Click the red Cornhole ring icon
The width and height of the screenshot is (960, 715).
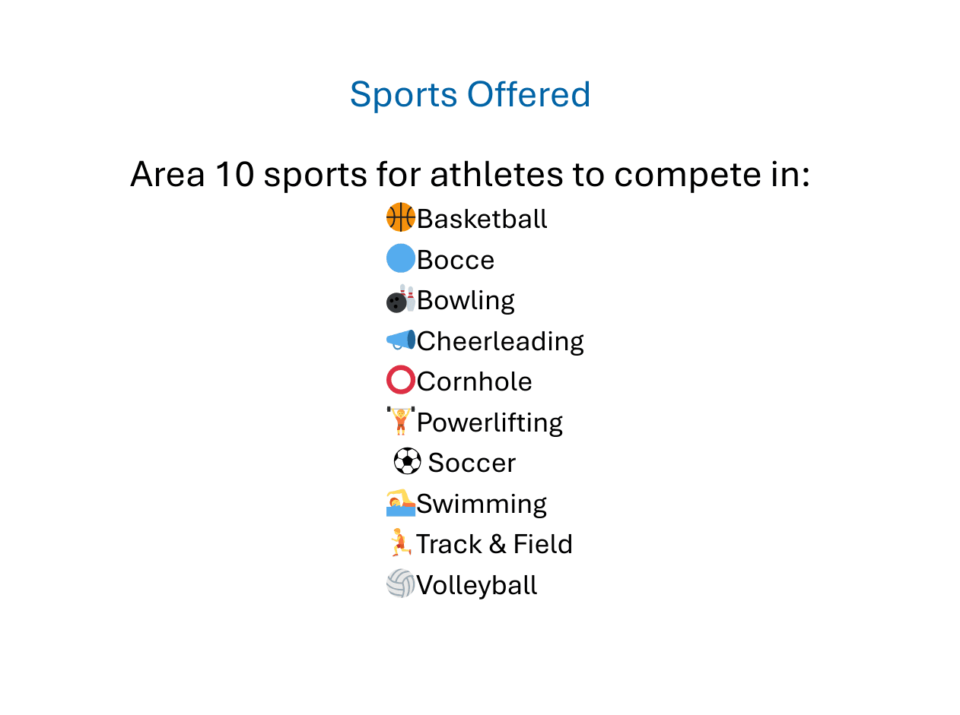point(400,380)
